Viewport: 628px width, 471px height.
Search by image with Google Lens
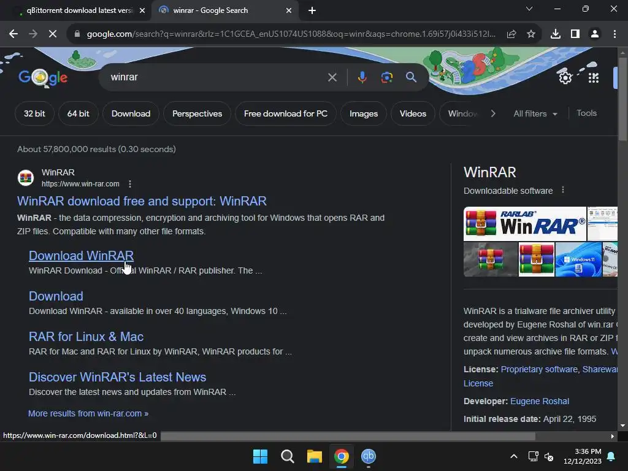pyautogui.click(x=386, y=77)
